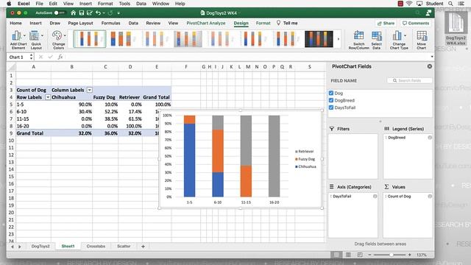
Task: Select the blue Chihuahua bar for 1-5
Action: click(x=189, y=160)
